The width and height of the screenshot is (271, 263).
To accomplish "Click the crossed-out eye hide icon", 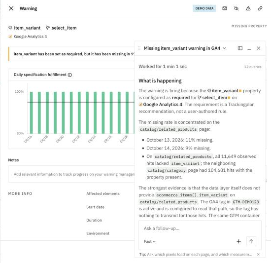I will pos(237,8).
